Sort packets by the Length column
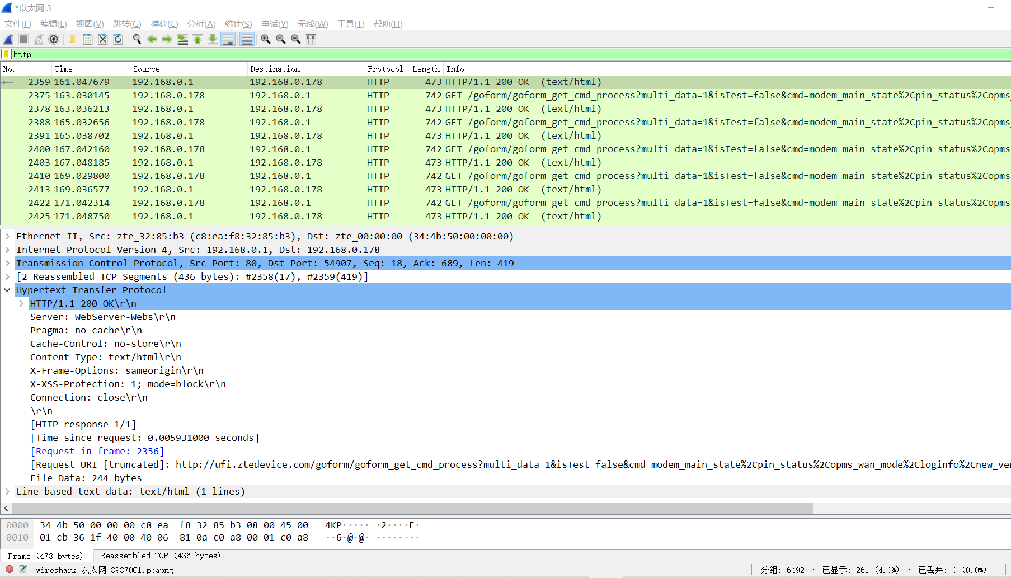This screenshot has width=1011, height=578. (x=426, y=69)
